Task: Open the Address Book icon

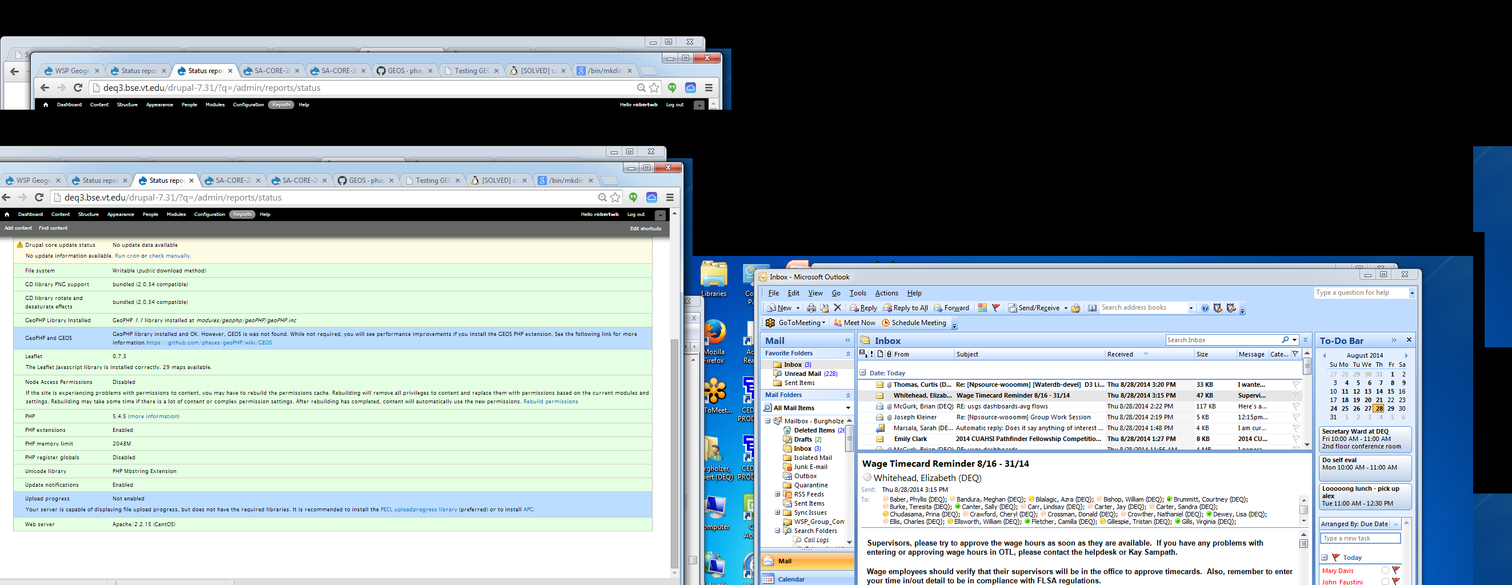Action: [x=1093, y=307]
